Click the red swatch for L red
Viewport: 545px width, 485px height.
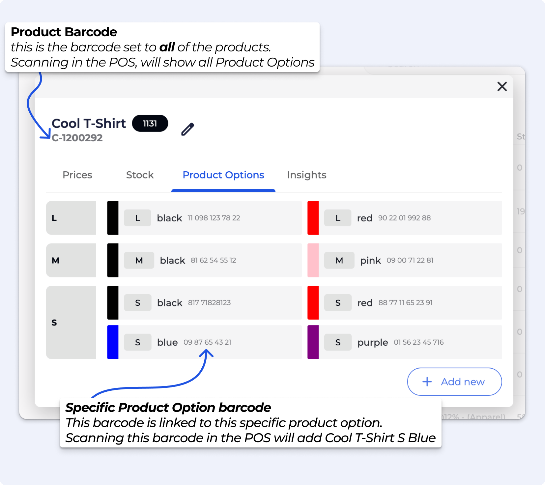(313, 218)
